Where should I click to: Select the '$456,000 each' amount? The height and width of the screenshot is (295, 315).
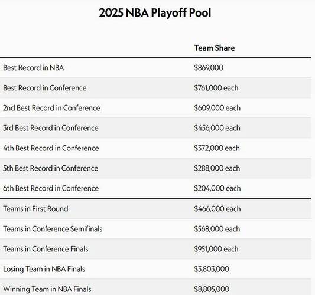[x=217, y=128]
